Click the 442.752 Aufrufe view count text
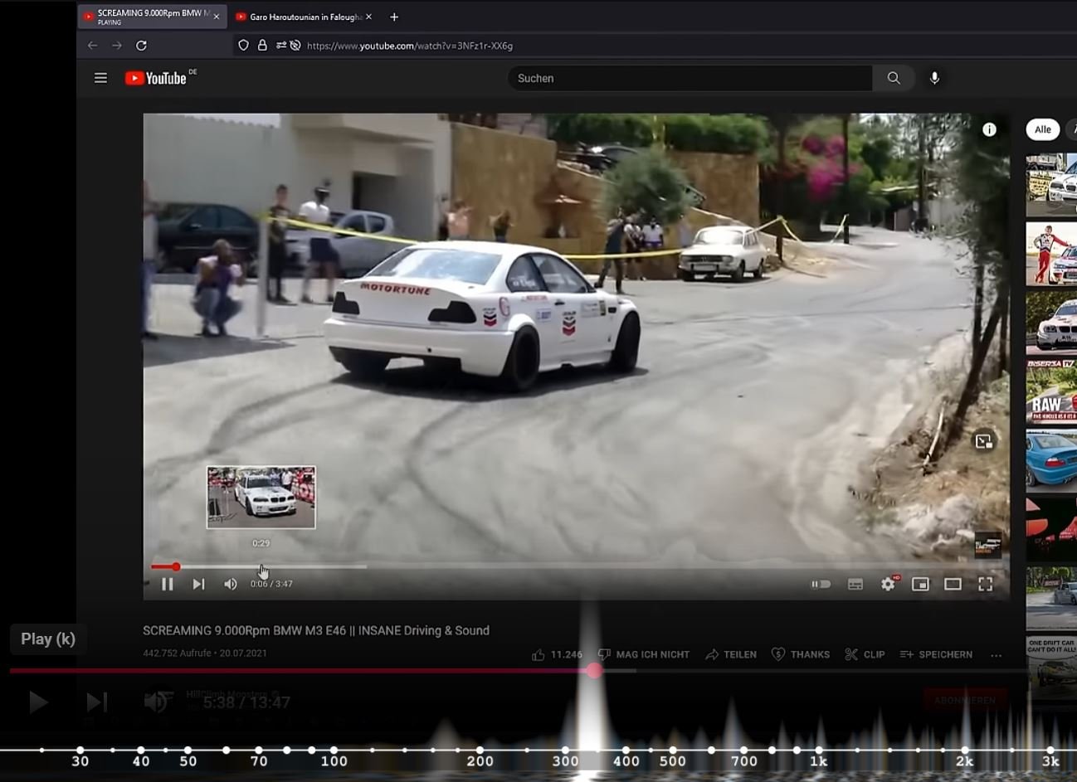The image size is (1077, 782). point(177,653)
